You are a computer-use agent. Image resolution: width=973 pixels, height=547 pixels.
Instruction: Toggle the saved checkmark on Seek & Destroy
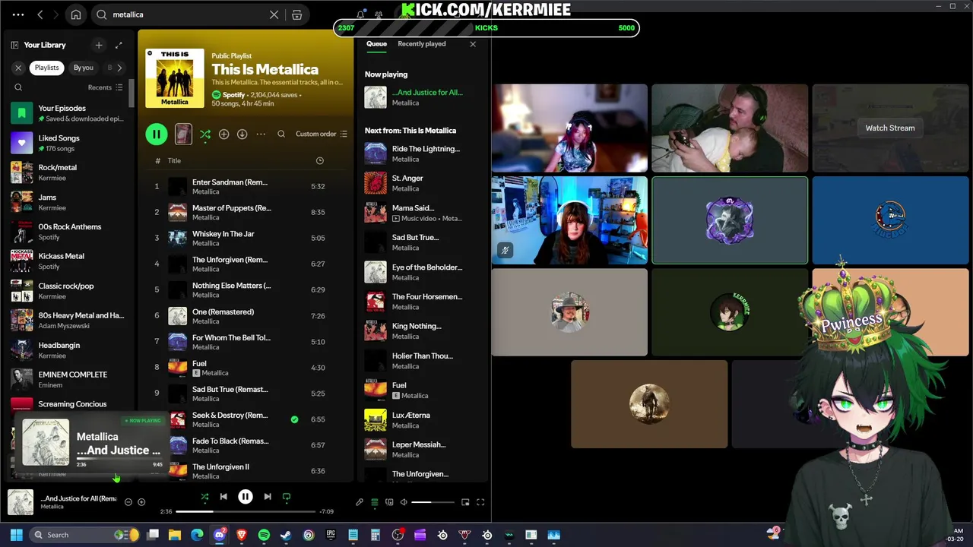(x=294, y=419)
